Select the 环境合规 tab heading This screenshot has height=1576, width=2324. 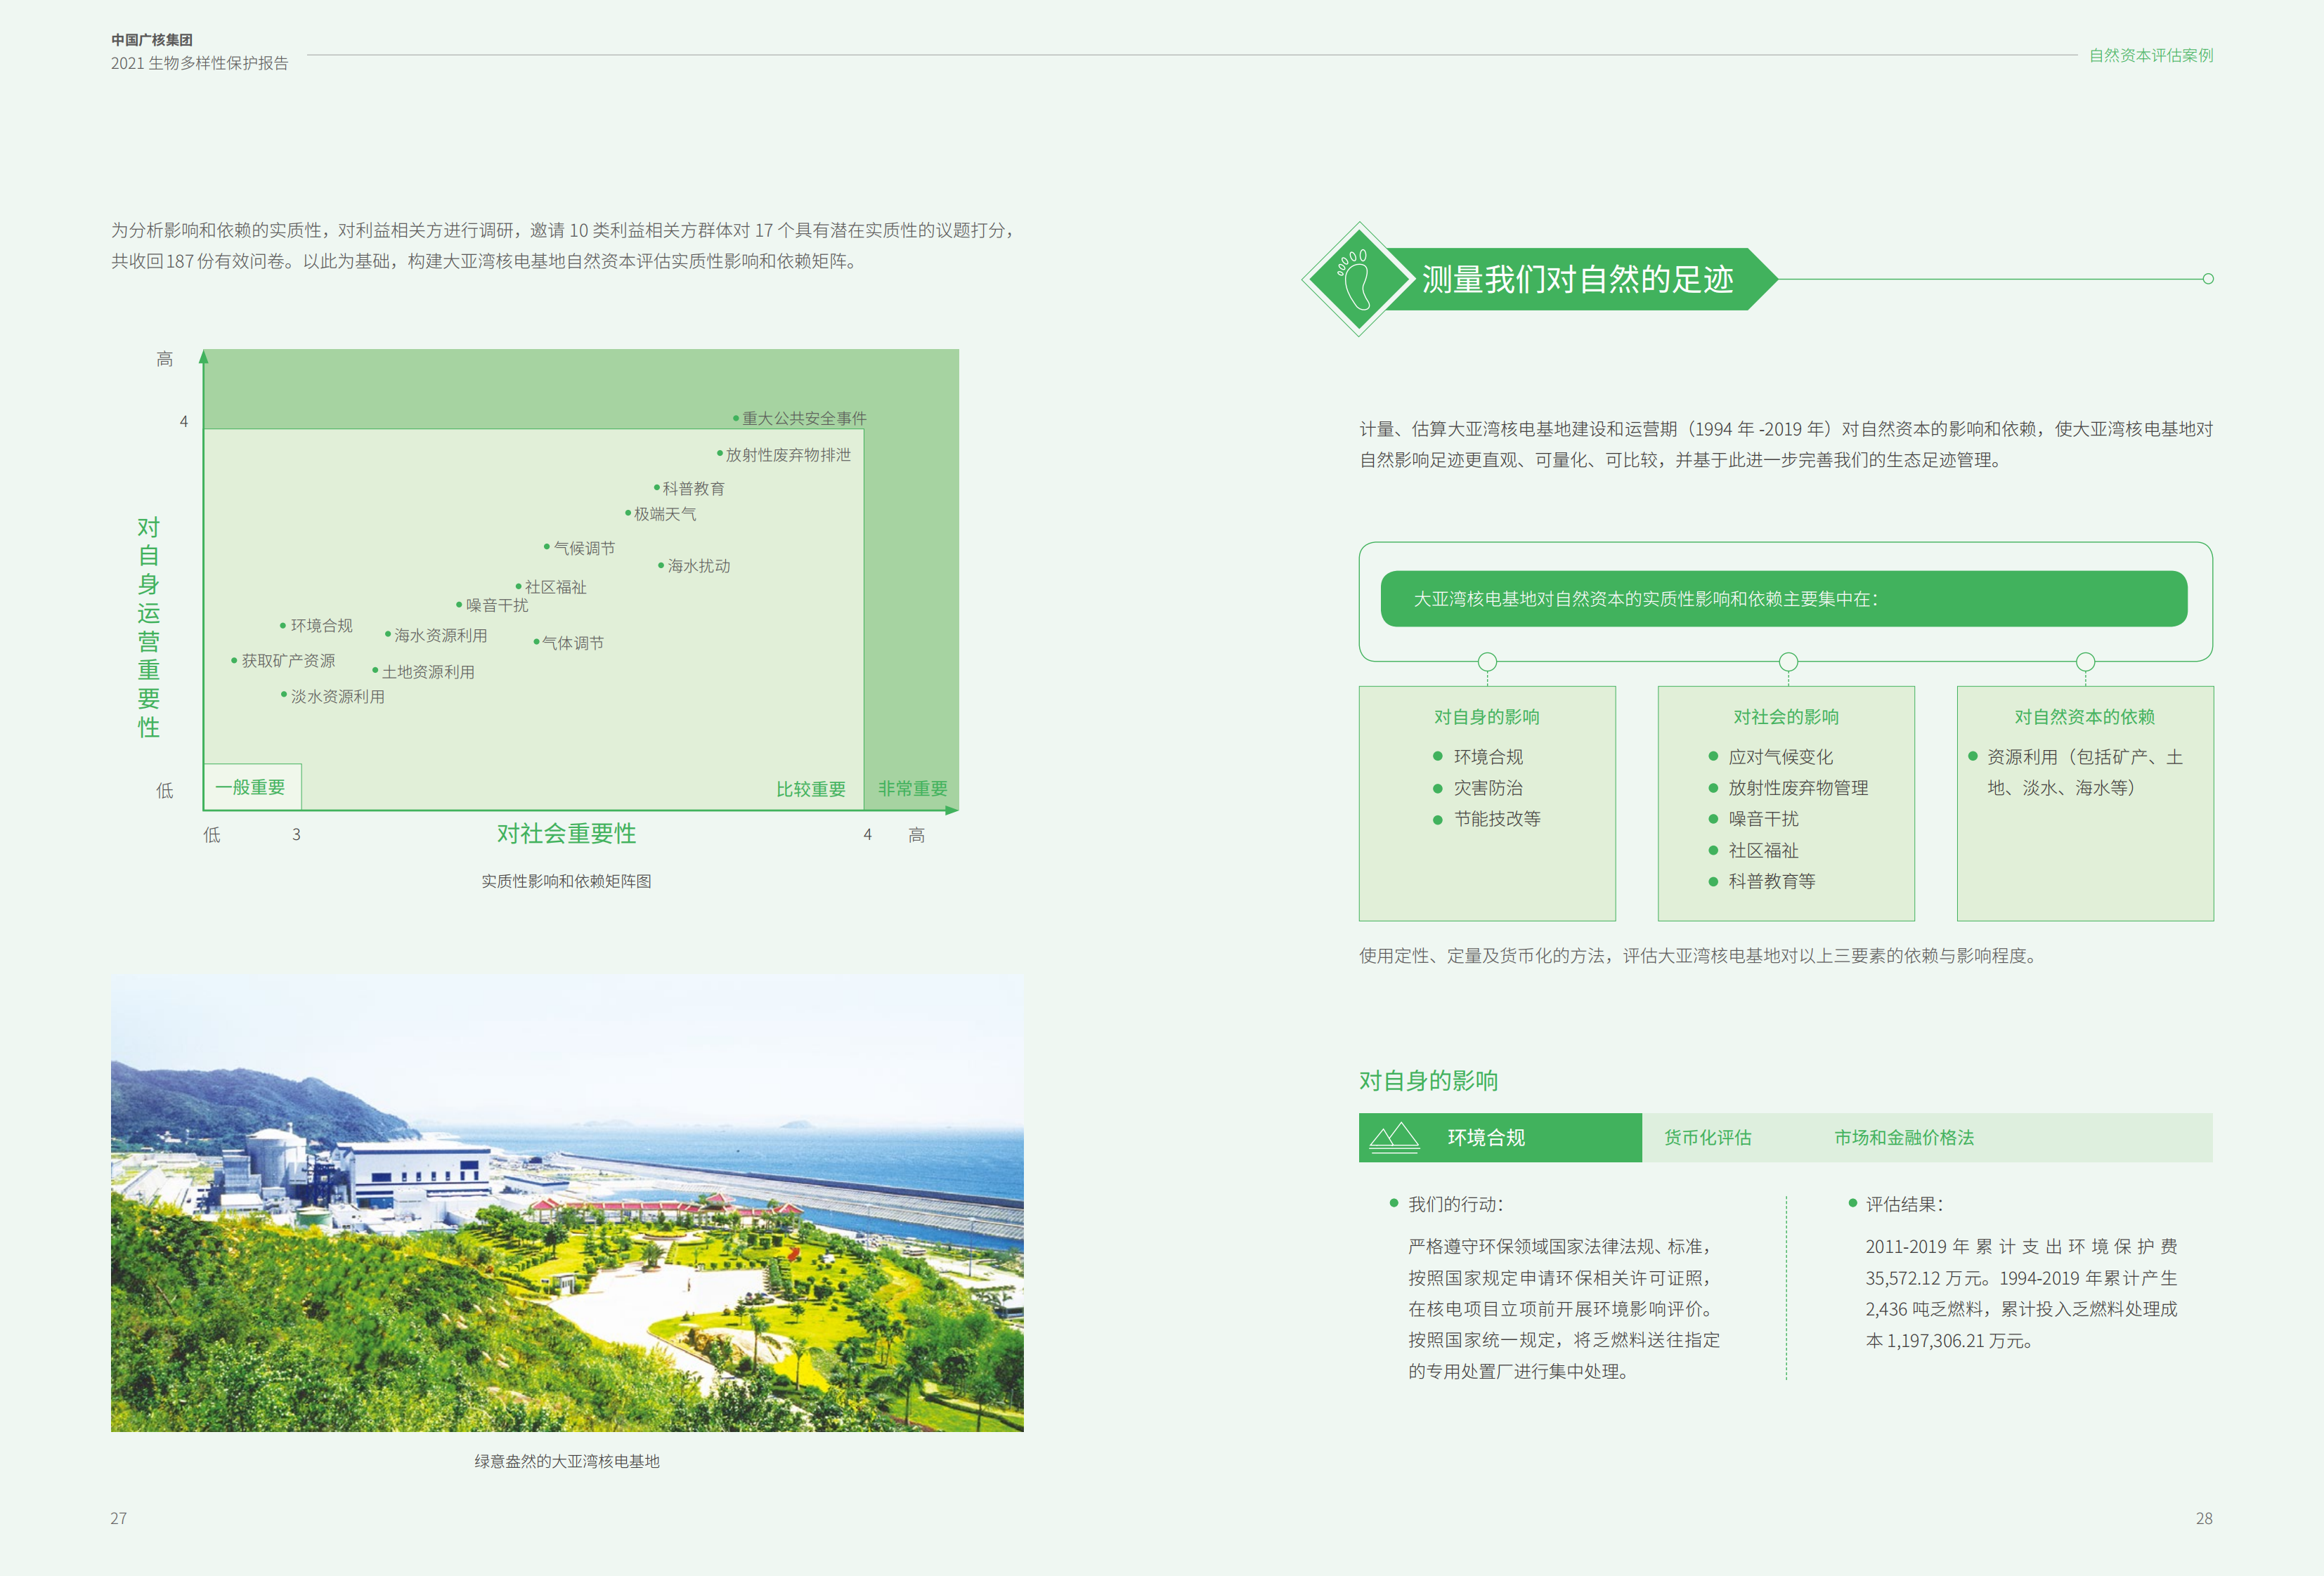pos(1486,1137)
